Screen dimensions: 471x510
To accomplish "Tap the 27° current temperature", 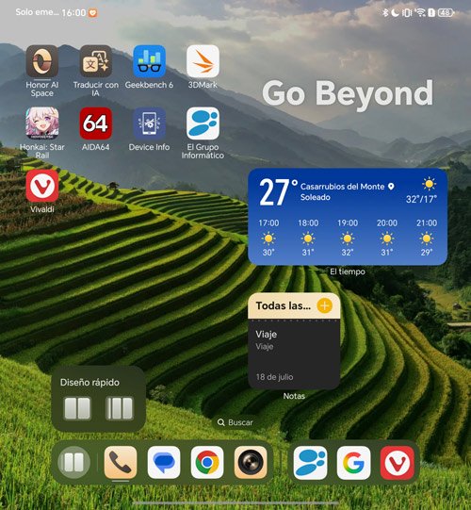I will tap(278, 192).
